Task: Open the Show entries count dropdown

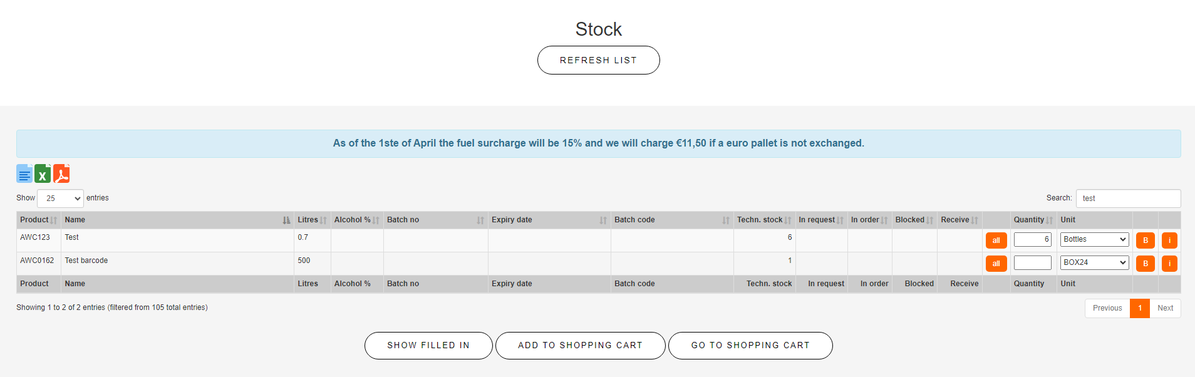Action: tap(61, 199)
